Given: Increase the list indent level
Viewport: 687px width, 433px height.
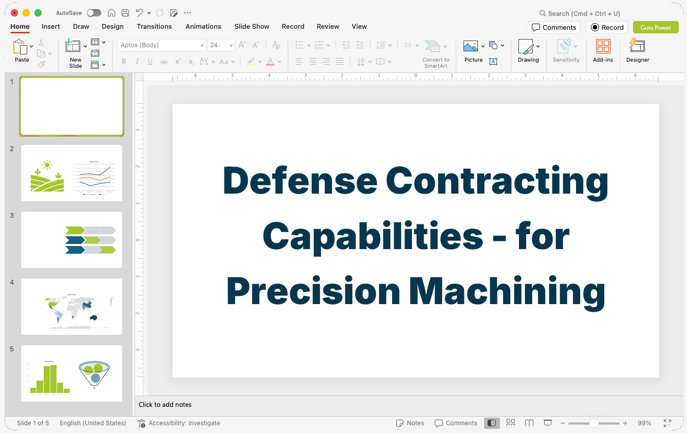Looking at the screenshot, I should 360,45.
